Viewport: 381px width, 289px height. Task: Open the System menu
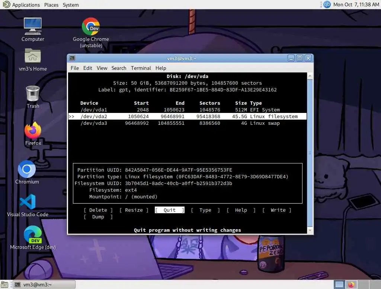tap(71, 5)
